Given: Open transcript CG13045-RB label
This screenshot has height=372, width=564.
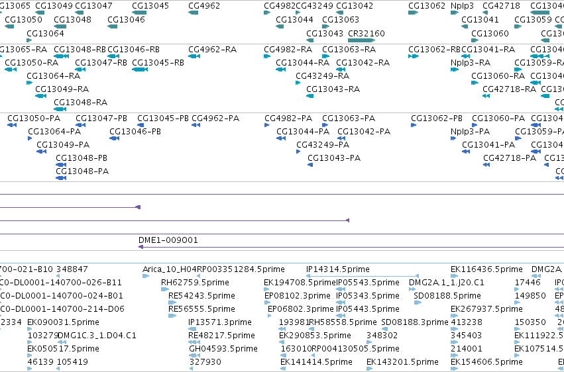Looking at the screenshot, I should (158, 62).
